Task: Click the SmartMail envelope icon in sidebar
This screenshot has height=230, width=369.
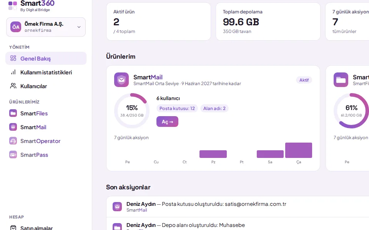Action: [13, 127]
